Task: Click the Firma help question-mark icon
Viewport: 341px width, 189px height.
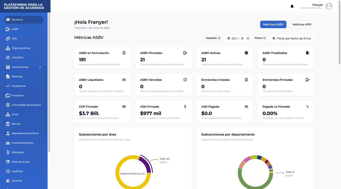Action: (x=264, y=38)
